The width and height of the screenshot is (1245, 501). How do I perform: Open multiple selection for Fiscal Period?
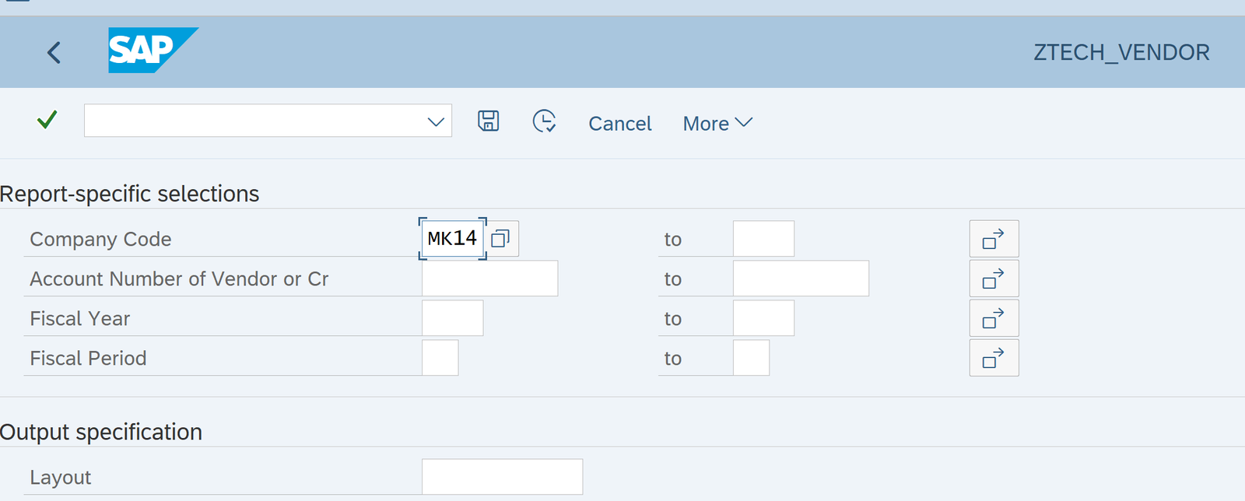click(994, 358)
